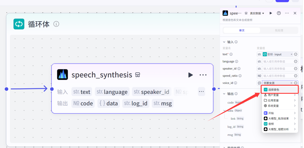
Task: Click the info icon beside 循环体 title
Action: (56, 24)
